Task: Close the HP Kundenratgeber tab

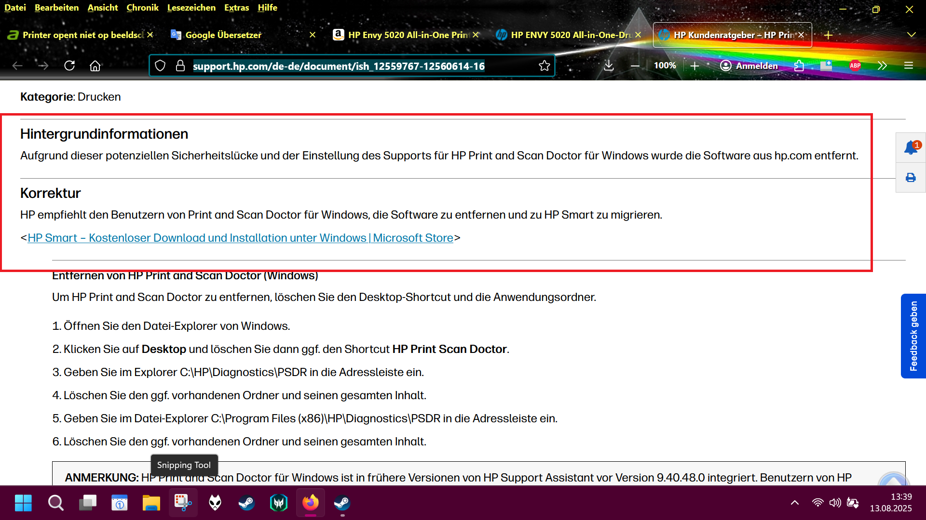Action: point(801,35)
